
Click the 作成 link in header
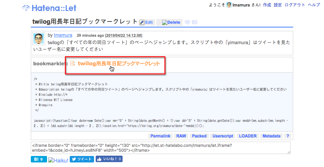pyautogui.click(x=267, y=5)
